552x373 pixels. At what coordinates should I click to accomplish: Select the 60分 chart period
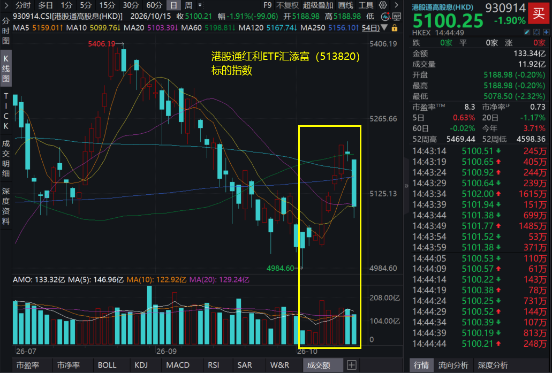coord(154,5)
